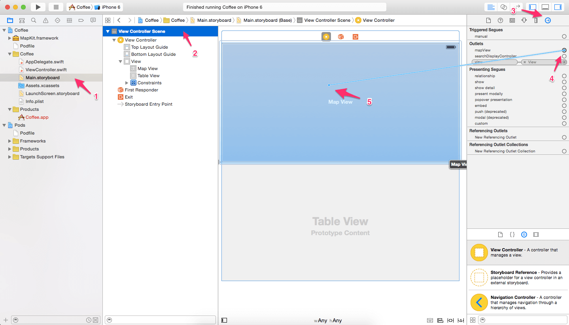Image resolution: width=569 pixels, height=325 pixels.
Task: Run the app with the Play button
Action: click(38, 7)
